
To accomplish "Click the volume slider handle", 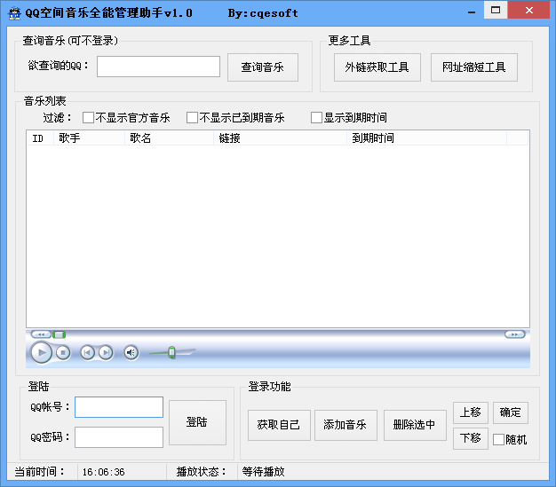I will 171,352.
